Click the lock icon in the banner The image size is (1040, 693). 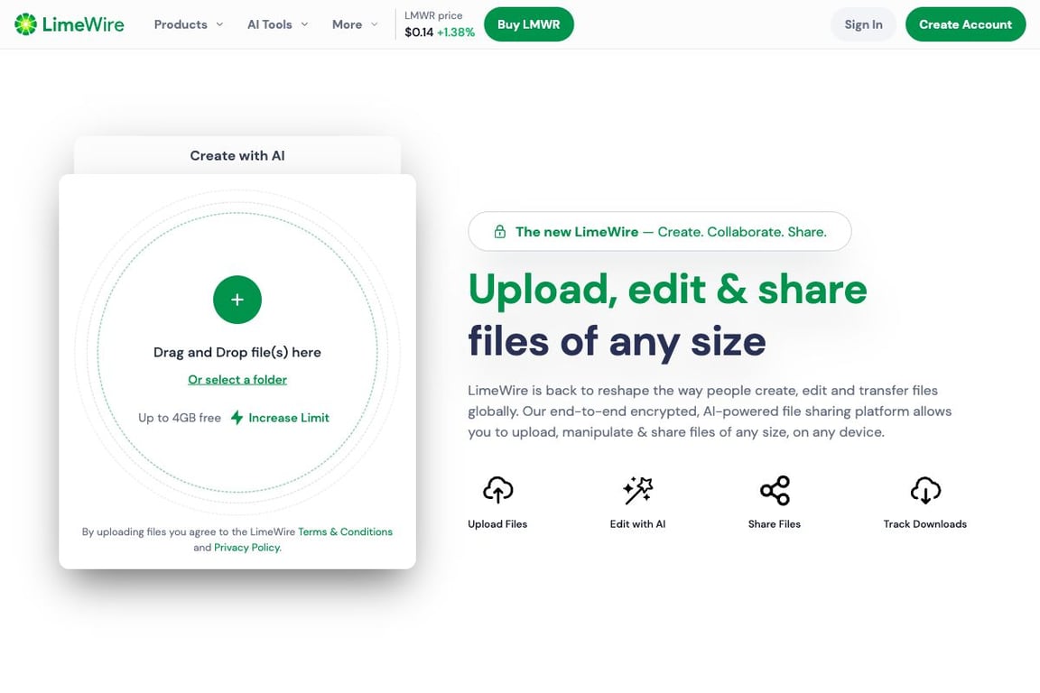click(x=499, y=231)
